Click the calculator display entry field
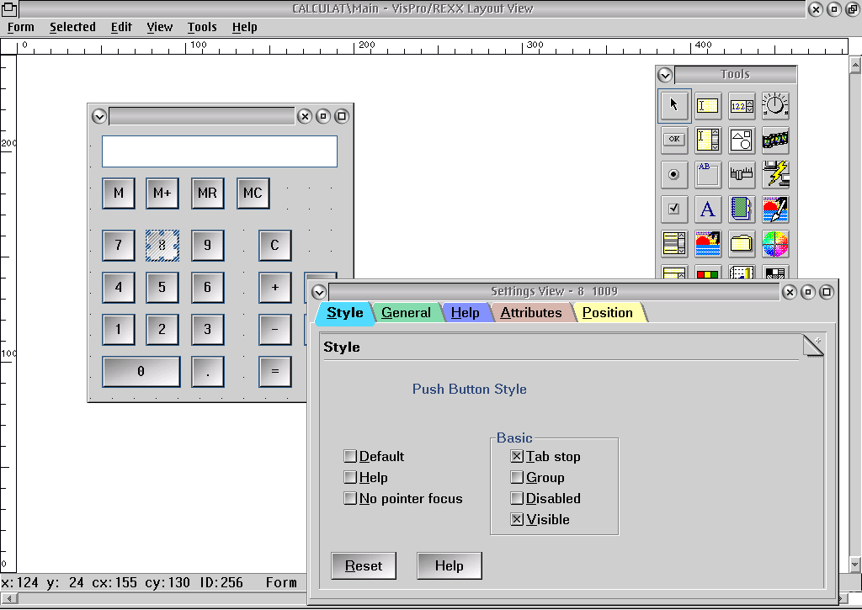Screen dimensions: 862x610 click(220, 151)
